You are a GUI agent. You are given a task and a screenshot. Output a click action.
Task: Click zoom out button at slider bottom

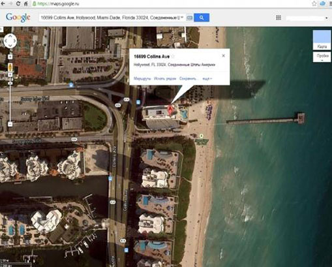10,124
